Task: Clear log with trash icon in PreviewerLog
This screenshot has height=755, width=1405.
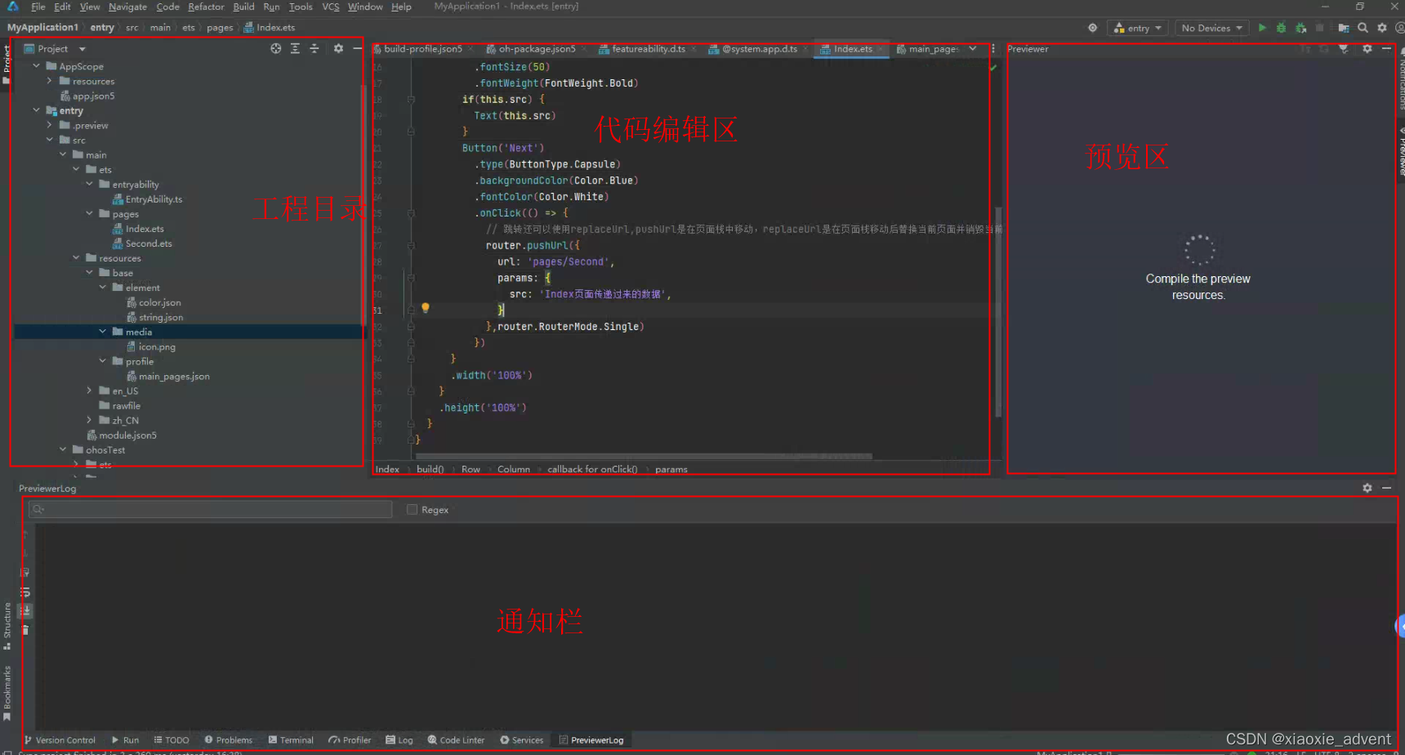Action: point(25,630)
